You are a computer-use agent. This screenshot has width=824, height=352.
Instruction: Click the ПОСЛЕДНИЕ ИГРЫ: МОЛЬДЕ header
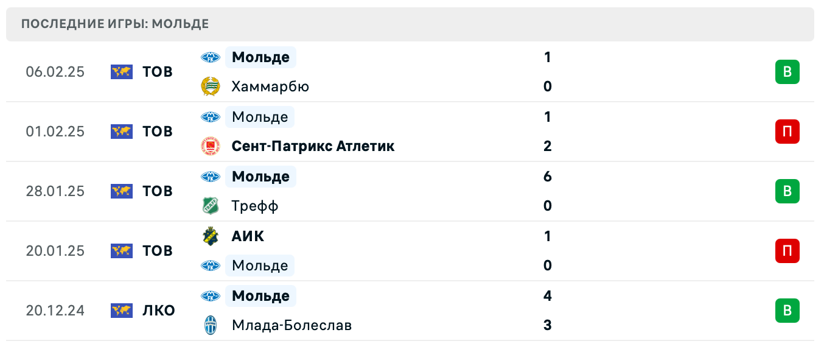(114, 24)
